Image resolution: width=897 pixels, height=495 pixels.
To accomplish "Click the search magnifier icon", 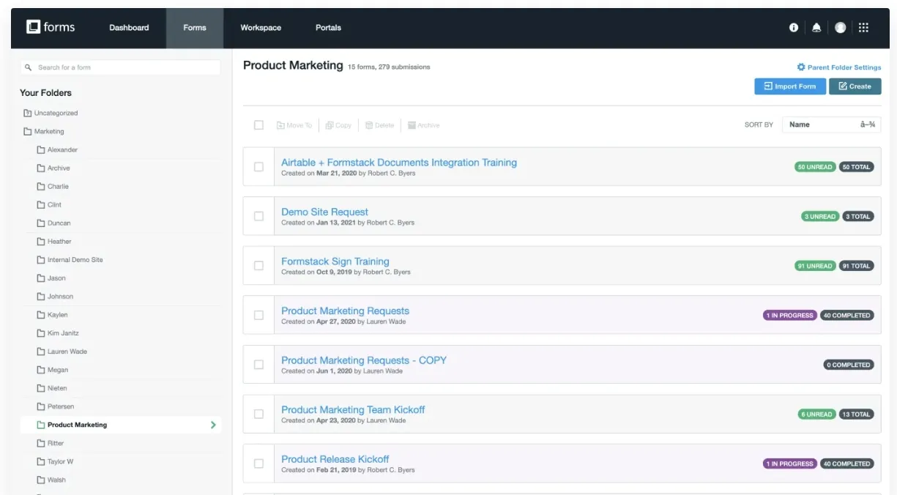I will [x=29, y=67].
